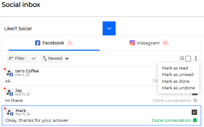The image size is (204, 127).
Task: Click Ian's Coffee profile avatar
Action: tap(9, 73)
